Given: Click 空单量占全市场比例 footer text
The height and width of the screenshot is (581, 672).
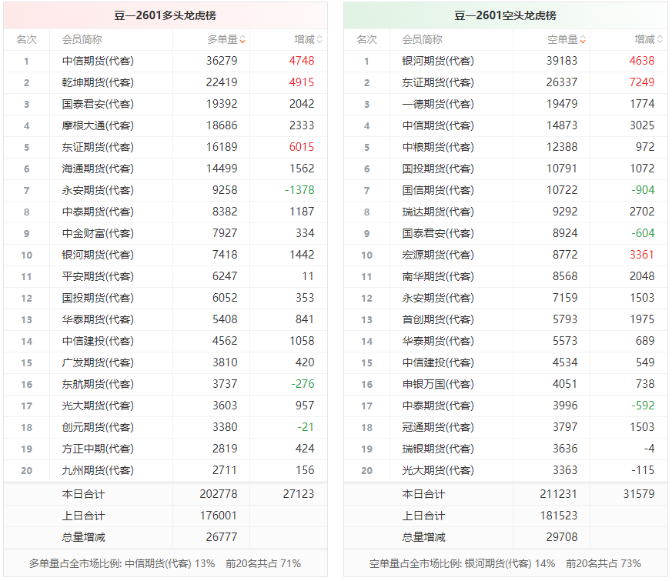Looking at the screenshot, I should [505, 563].
